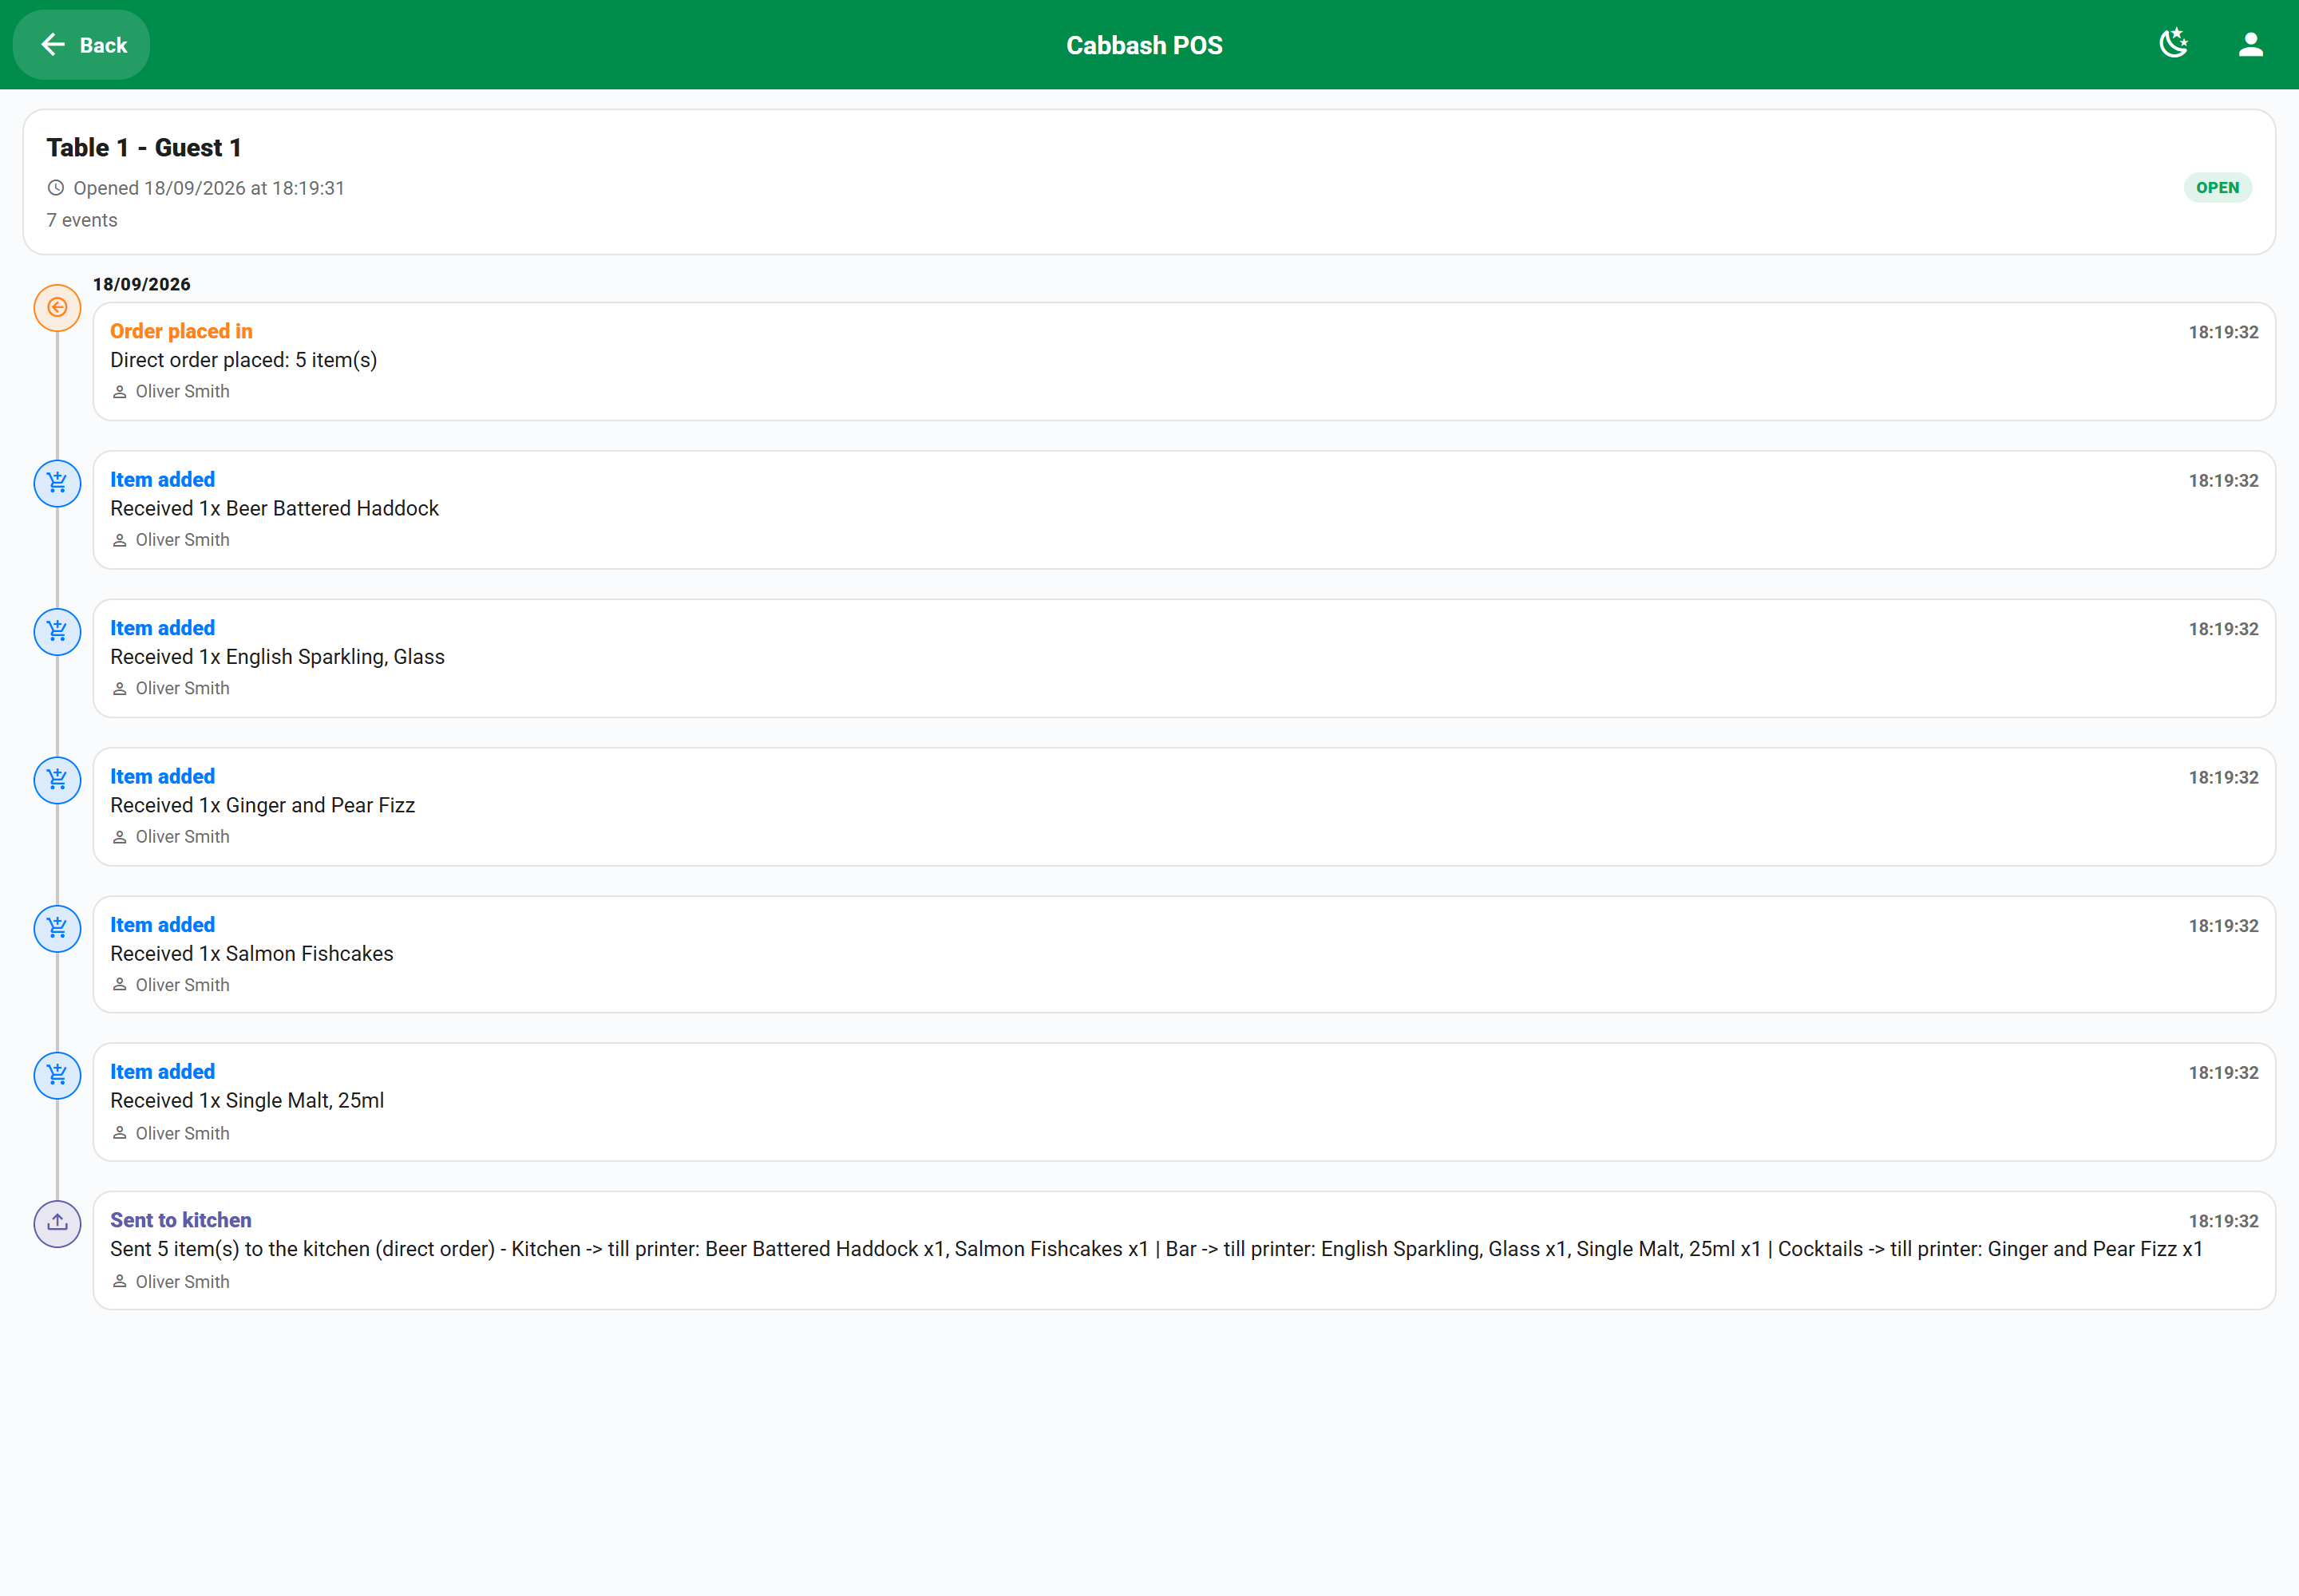Click Oliver Smith under Sent to kitchen
The height and width of the screenshot is (1596, 2299).
coord(182,1282)
